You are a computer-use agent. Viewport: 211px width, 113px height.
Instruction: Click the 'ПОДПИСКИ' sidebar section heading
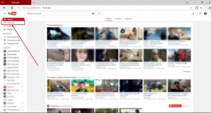click(7, 48)
